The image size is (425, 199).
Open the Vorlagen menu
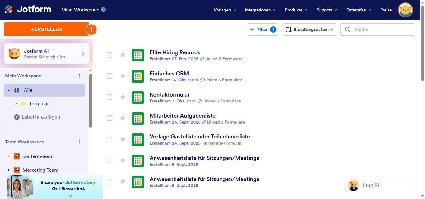click(222, 10)
